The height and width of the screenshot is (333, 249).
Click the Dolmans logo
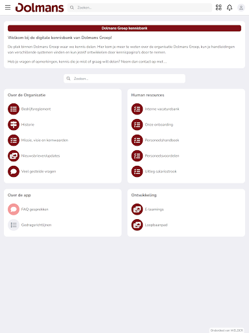tap(40, 8)
